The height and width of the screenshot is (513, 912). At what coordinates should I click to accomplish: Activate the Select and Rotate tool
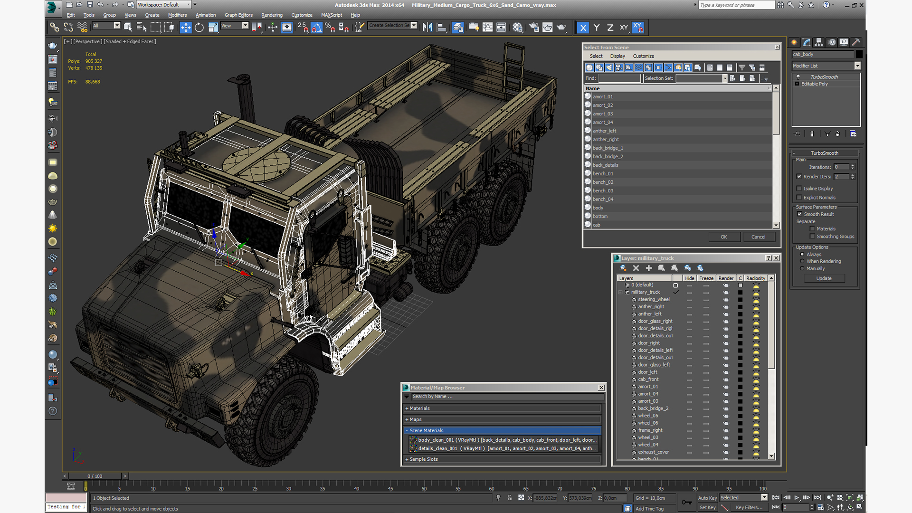tap(199, 28)
